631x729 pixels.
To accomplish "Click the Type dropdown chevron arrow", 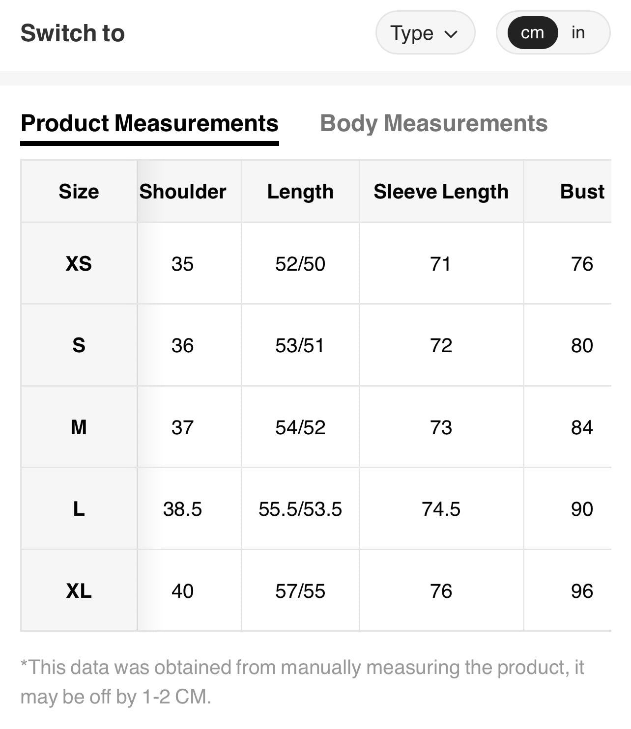I will pyautogui.click(x=451, y=34).
